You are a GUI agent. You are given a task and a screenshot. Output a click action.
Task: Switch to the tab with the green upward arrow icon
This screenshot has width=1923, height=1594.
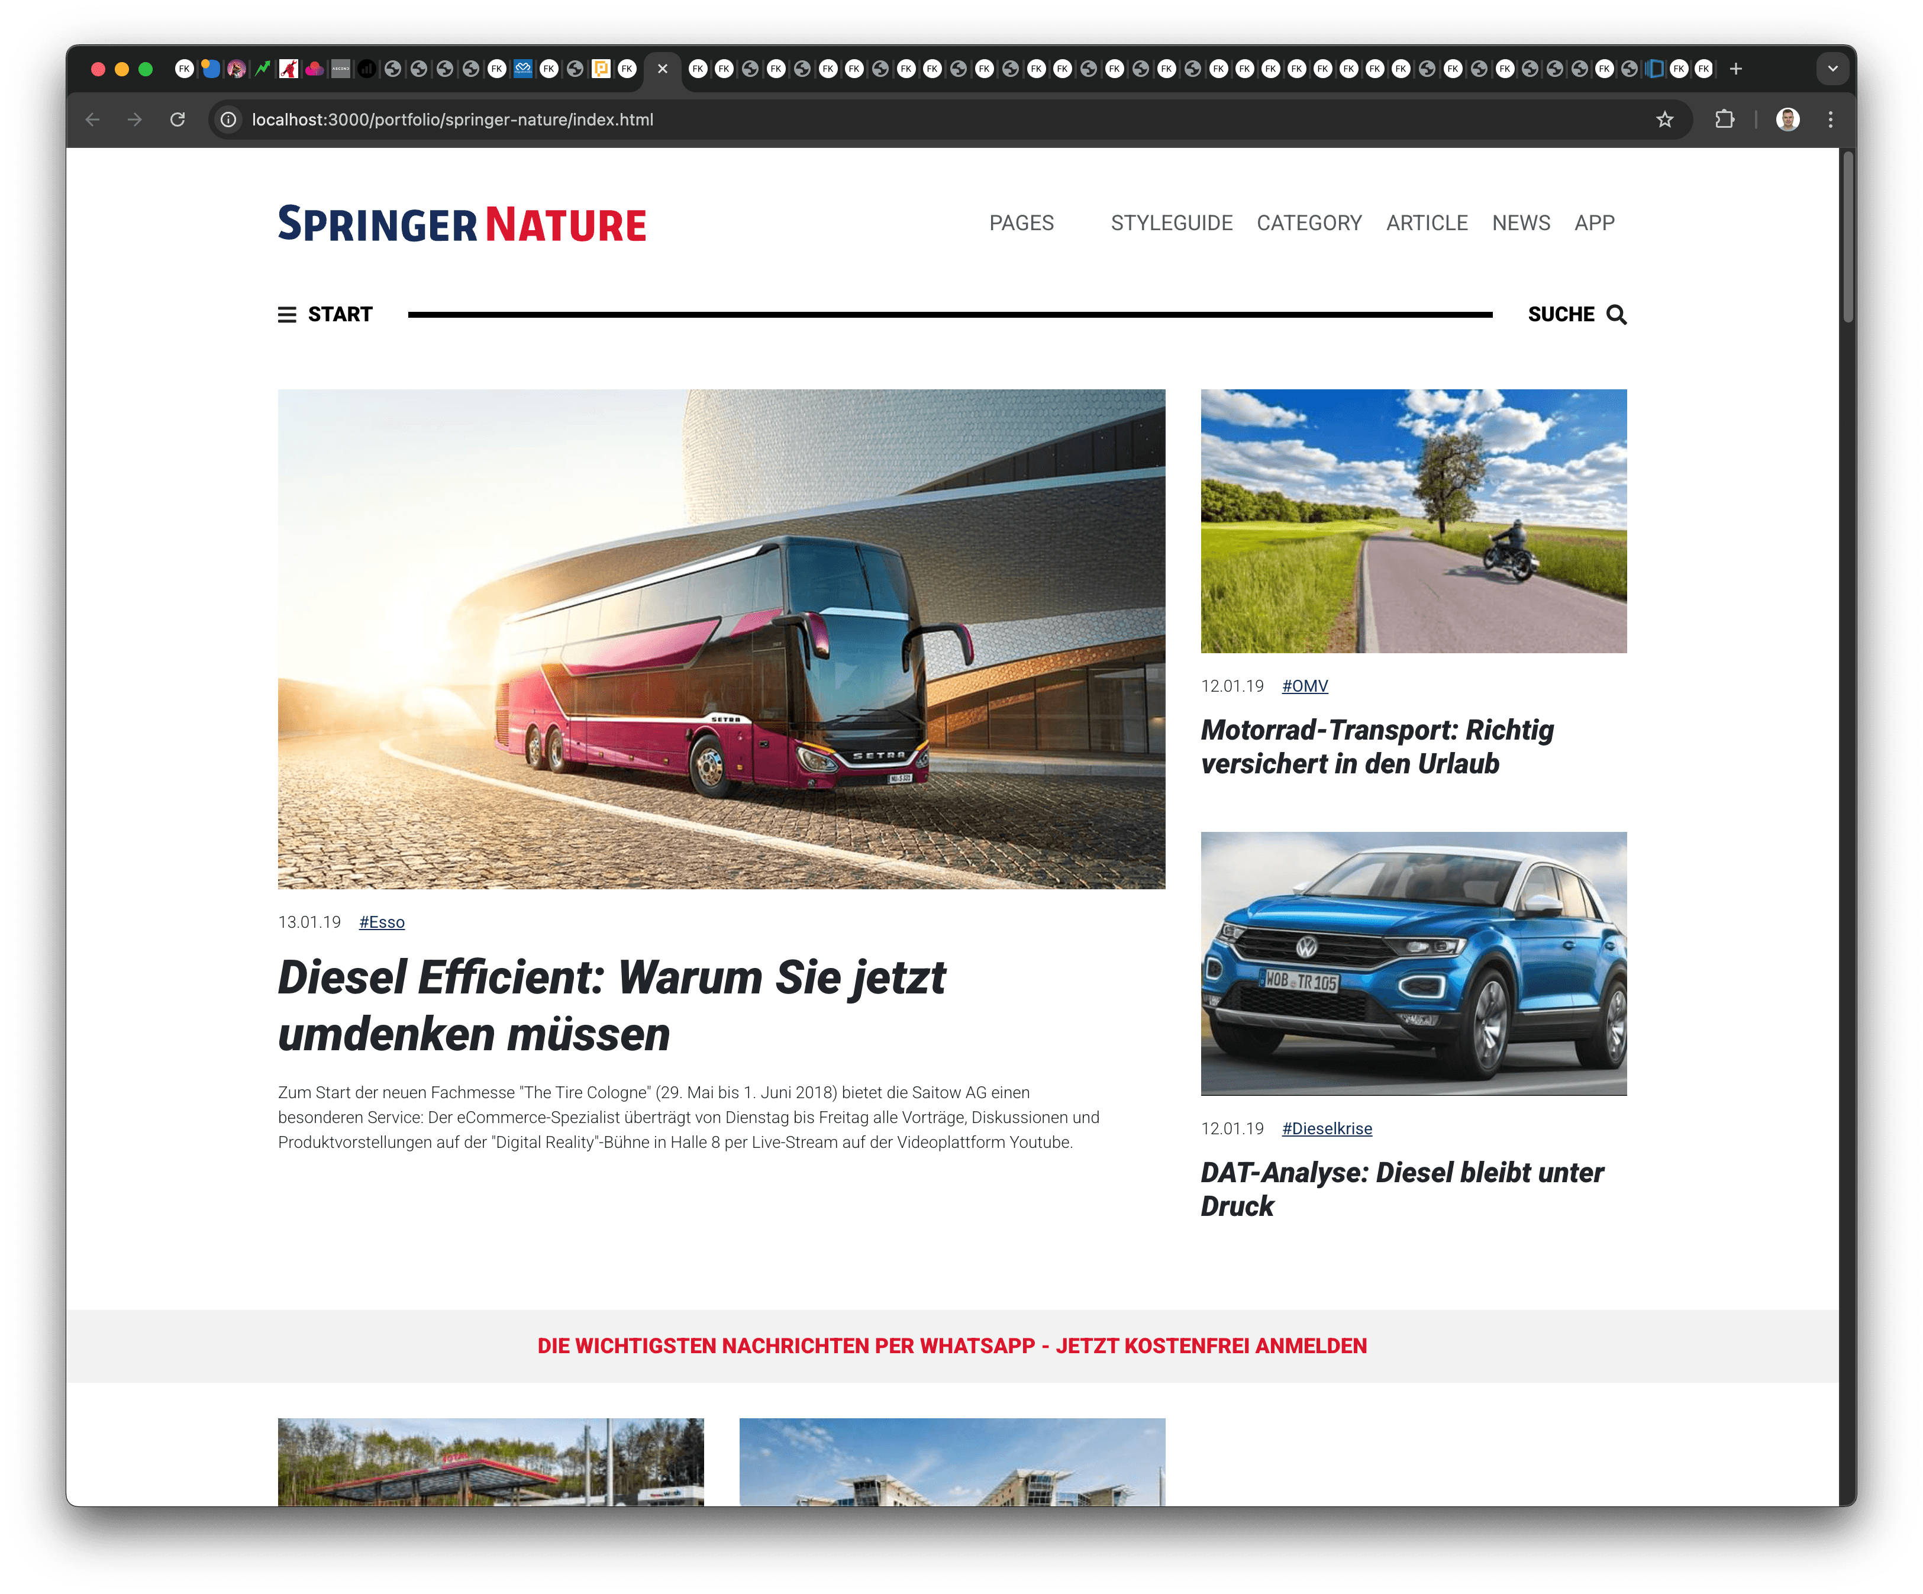point(263,69)
